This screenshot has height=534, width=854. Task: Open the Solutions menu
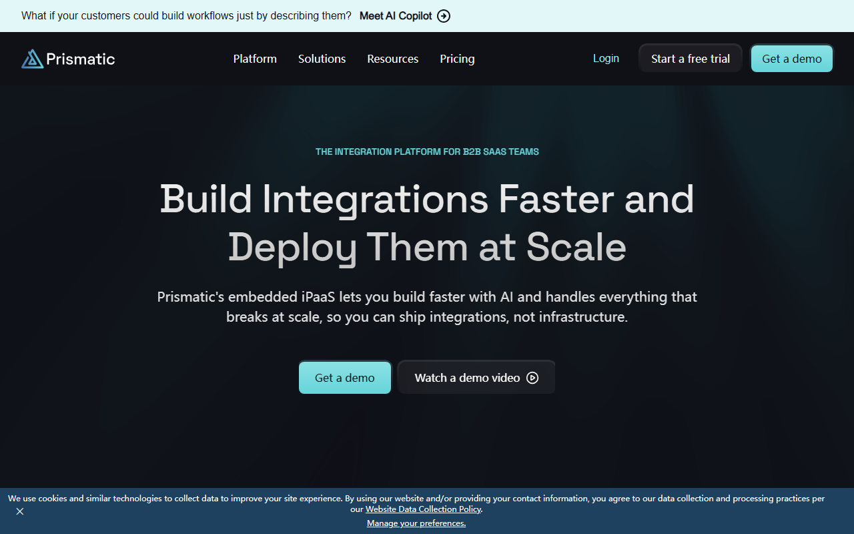322,59
